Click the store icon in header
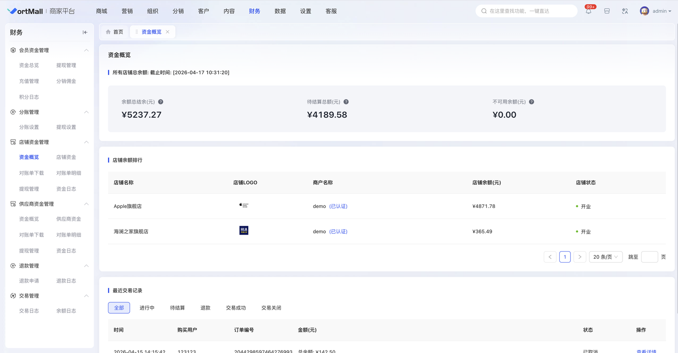The width and height of the screenshot is (678, 353). pyautogui.click(x=607, y=11)
